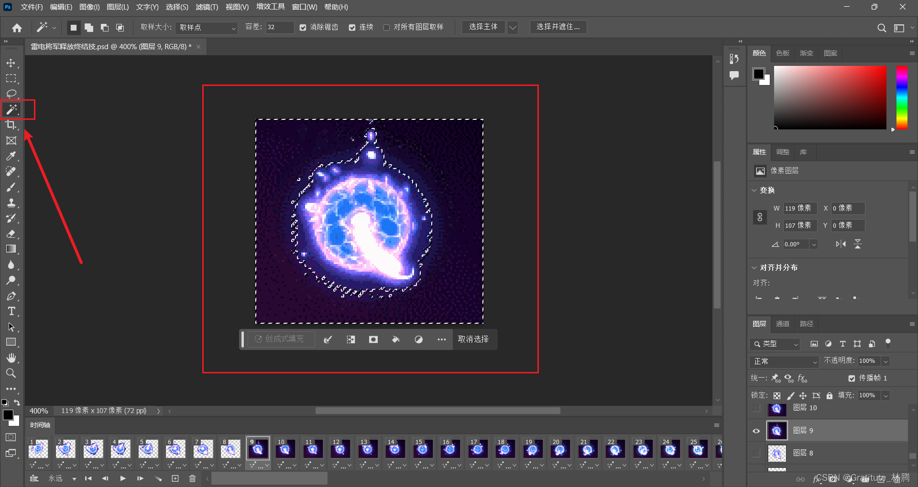Select the Gradient tool
This screenshot has width=918, height=487.
coord(11,249)
